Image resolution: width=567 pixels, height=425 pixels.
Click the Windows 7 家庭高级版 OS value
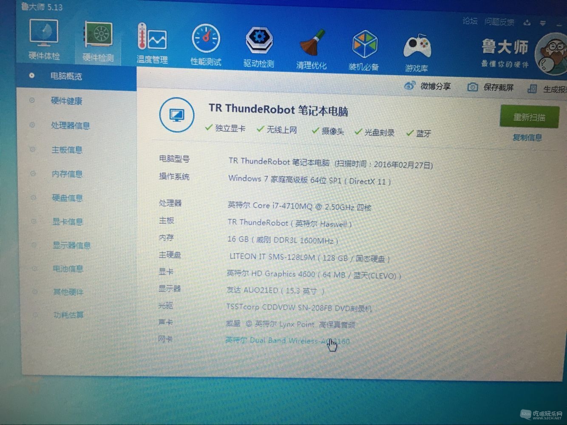309,180
